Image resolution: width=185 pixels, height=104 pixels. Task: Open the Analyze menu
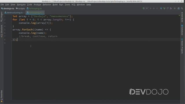pos(37,5)
